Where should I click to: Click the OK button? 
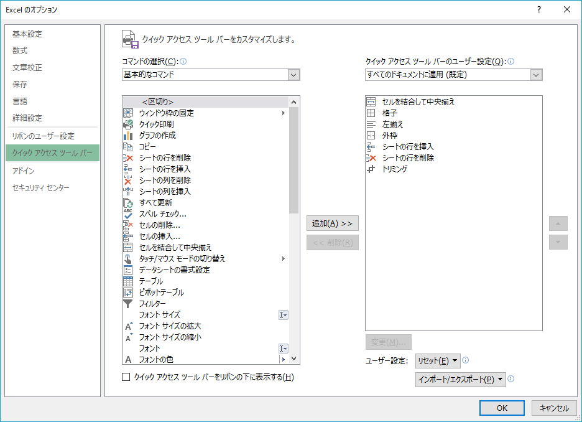point(502,408)
